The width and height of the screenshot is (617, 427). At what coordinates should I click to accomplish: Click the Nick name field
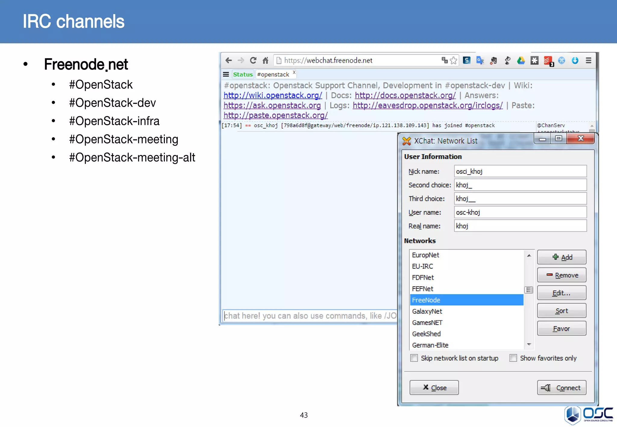pos(520,171)
